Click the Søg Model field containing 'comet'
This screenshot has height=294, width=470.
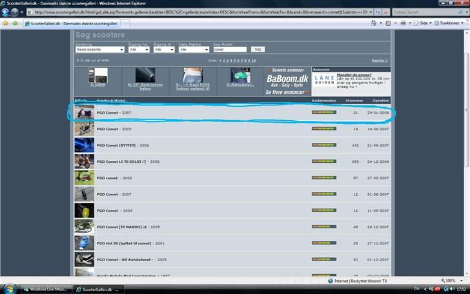pyautogui.click(x=230, y=50)
